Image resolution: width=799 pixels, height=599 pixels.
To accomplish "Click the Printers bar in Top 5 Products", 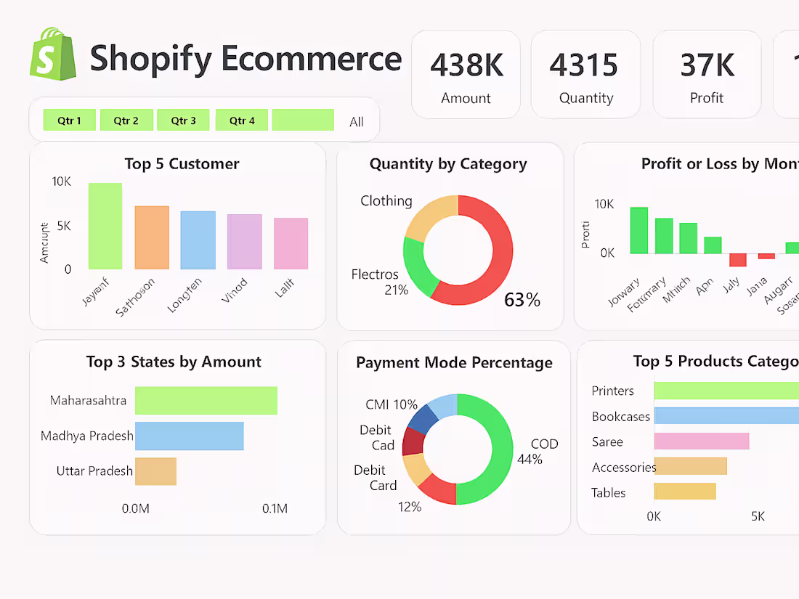I will (x=726, y=390).
